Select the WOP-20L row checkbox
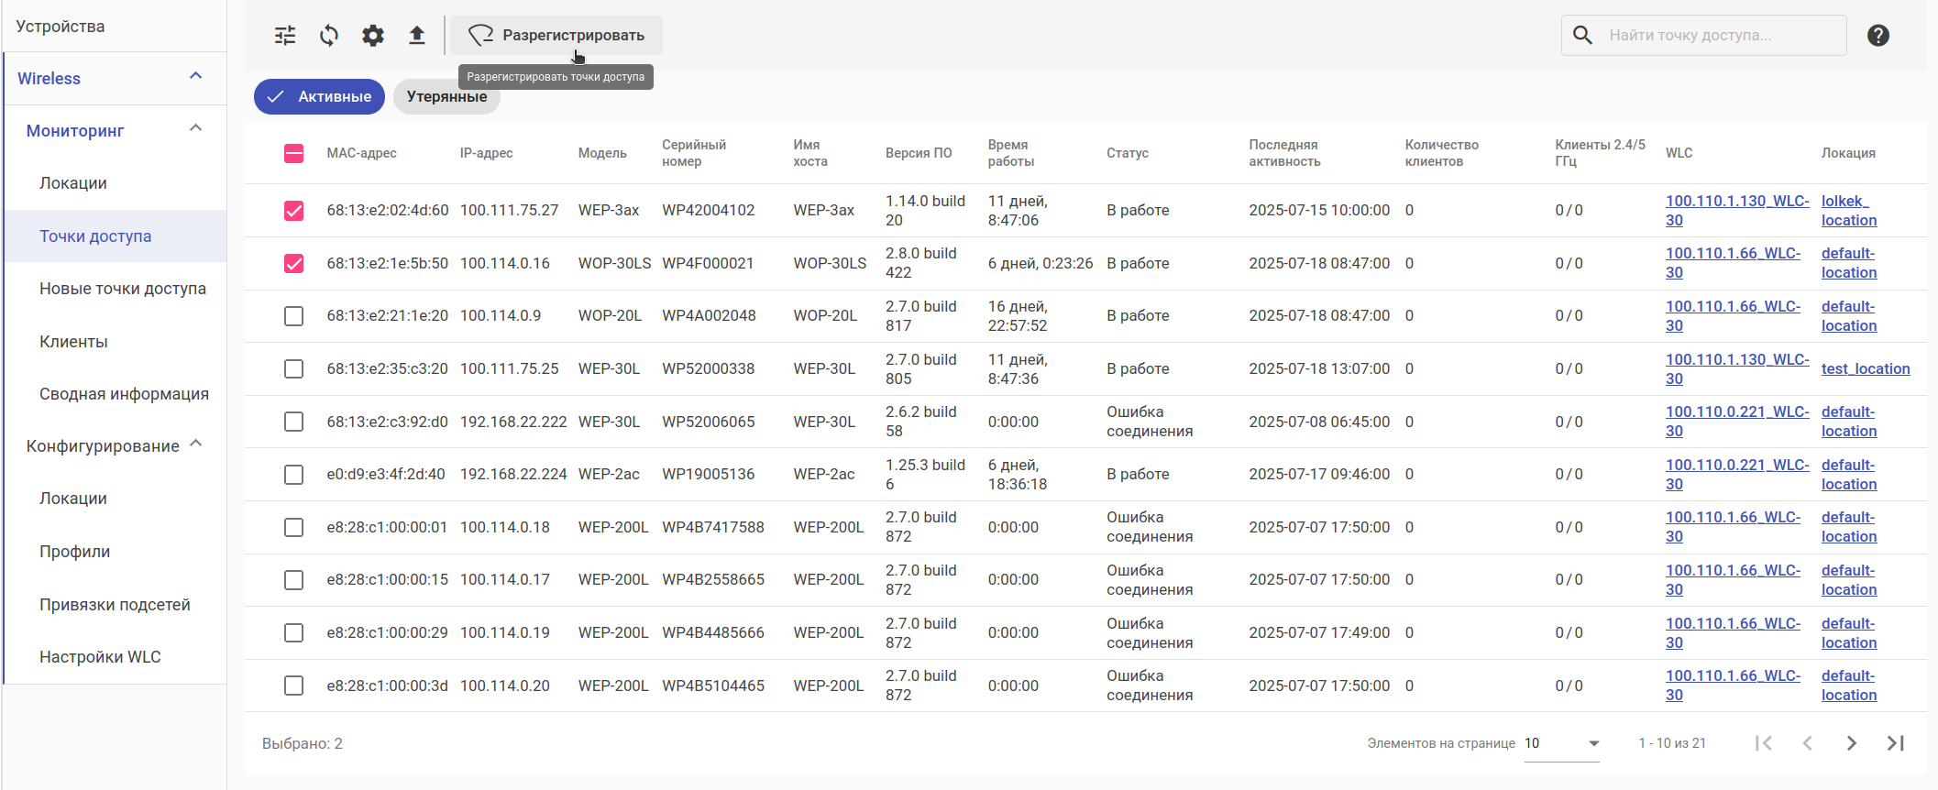This screenshot has width=1938, height=790. 293,316
